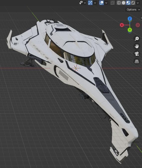Click the Zoom view magnifier icon
142x168 pixels.
coord(137,38)
